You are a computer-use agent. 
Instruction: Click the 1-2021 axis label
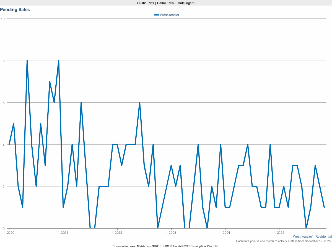63,233
